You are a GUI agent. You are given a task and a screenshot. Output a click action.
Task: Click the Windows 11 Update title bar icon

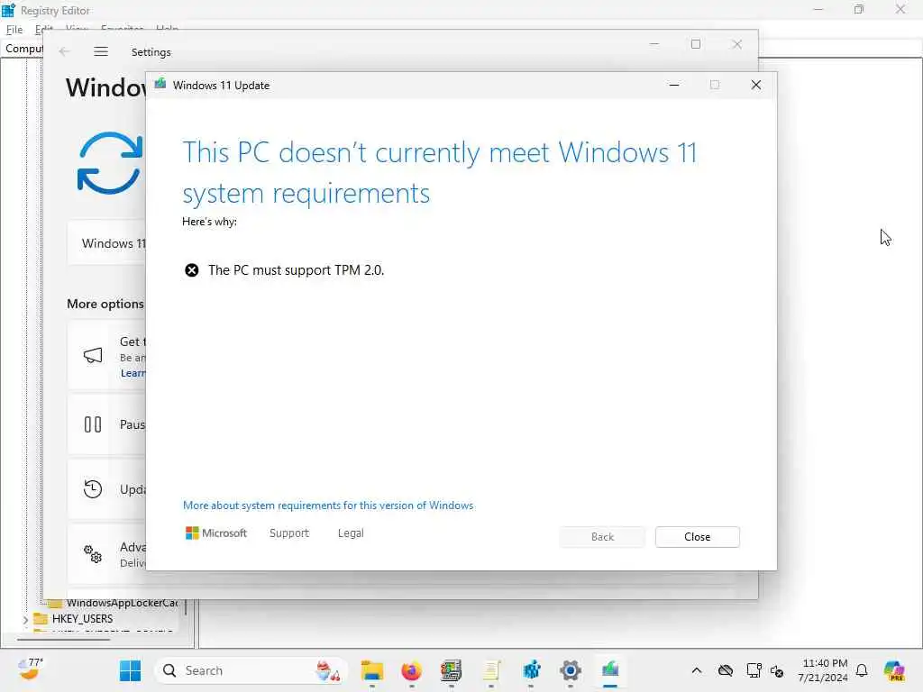pos(160,85)
